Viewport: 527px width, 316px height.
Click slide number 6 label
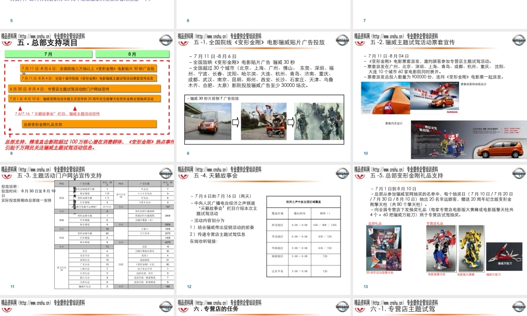[x=188, y=21]
